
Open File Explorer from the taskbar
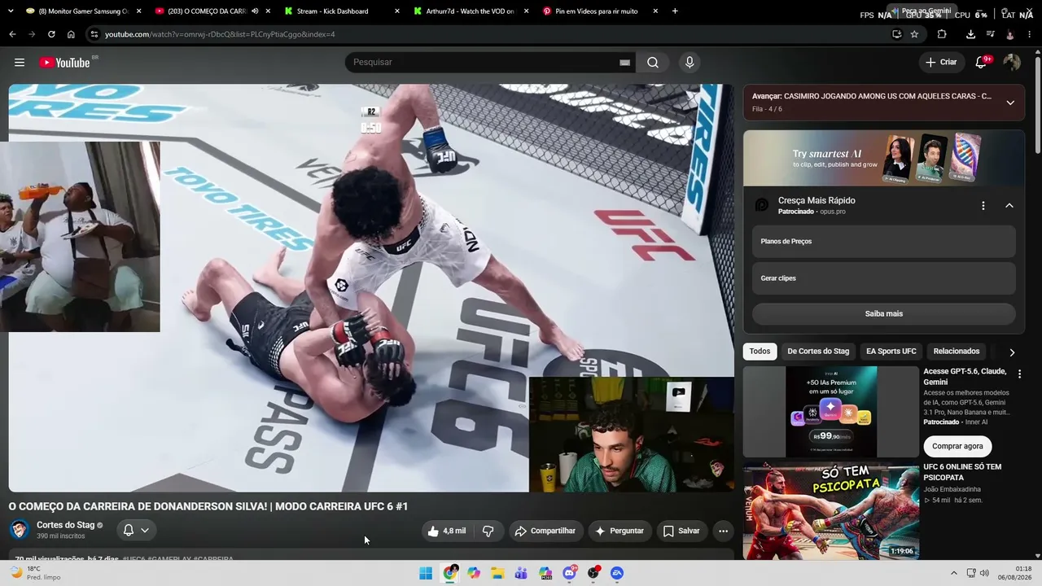click(x=497, y=573)
